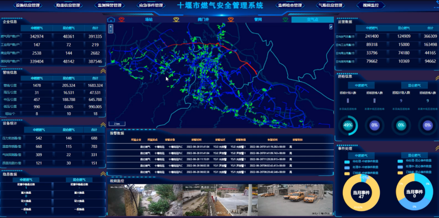This screenshot has height=218, width=439.
Task: Click 昆仑燃气 button in 事件处理
Action: [x=415, y=155]
